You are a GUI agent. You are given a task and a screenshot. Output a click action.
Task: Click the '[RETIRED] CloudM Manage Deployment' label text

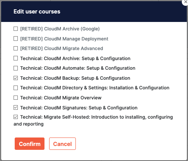(x=64, y=39)
